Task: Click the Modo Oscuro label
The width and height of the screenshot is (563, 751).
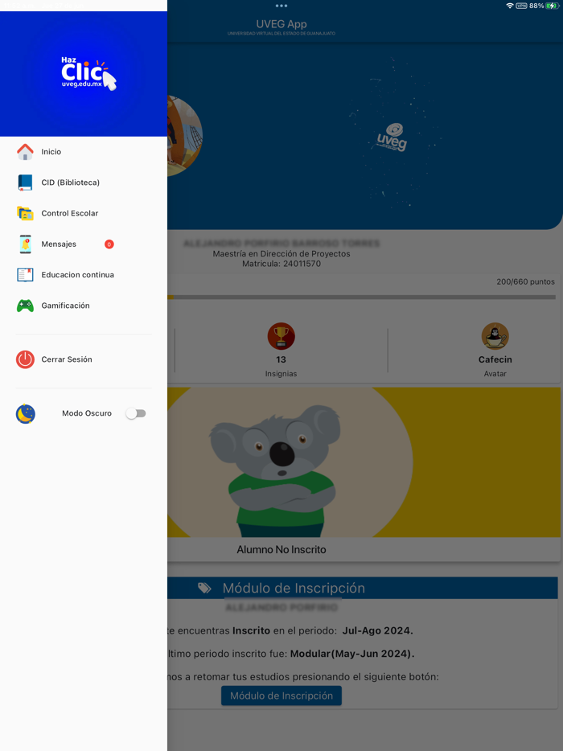Action: click(87, 413)
